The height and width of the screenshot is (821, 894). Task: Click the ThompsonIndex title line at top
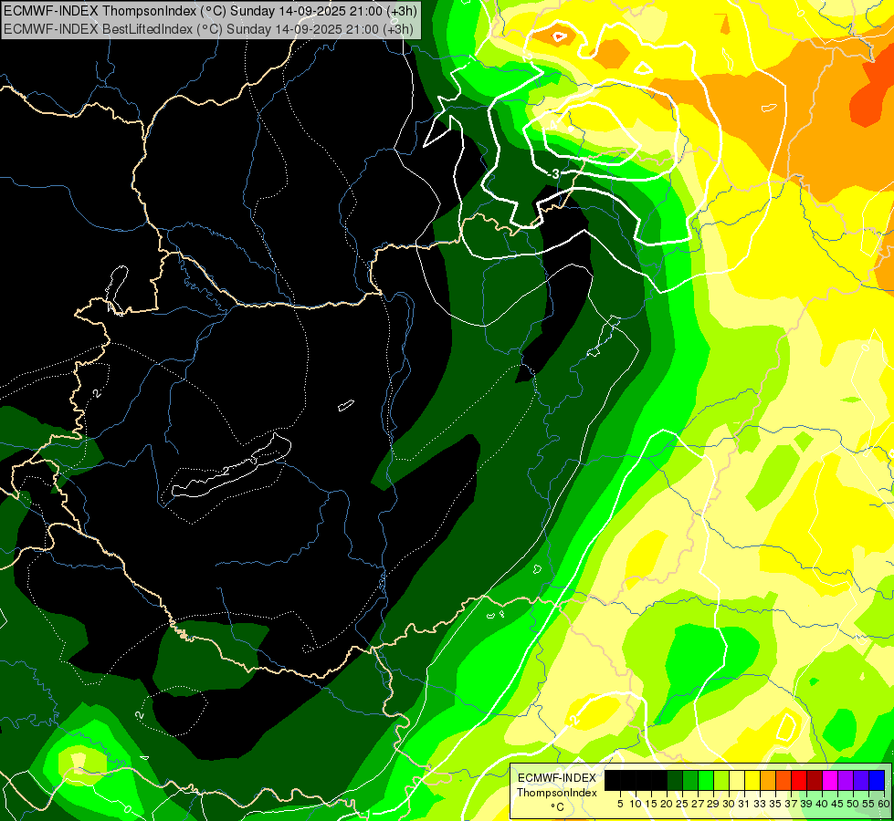[x=210, y=11]
